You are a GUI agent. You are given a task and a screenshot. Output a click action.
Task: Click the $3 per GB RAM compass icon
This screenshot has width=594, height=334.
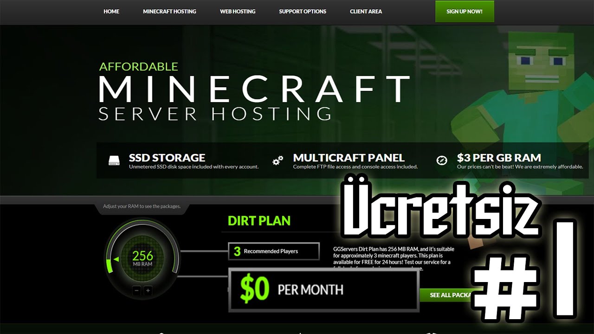point(442,161)
